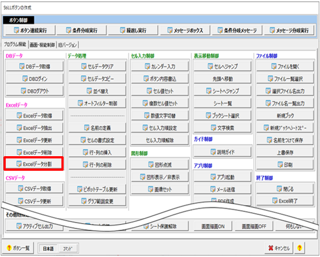The width and height of the screenshot is (320, 257).
Task: Switch to the 画面・機能制御 tab
Action: [42, 45]
